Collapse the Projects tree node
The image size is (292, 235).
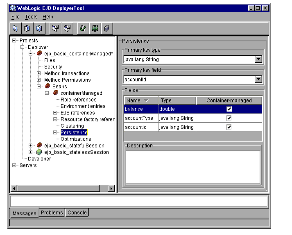pos(14,41)
